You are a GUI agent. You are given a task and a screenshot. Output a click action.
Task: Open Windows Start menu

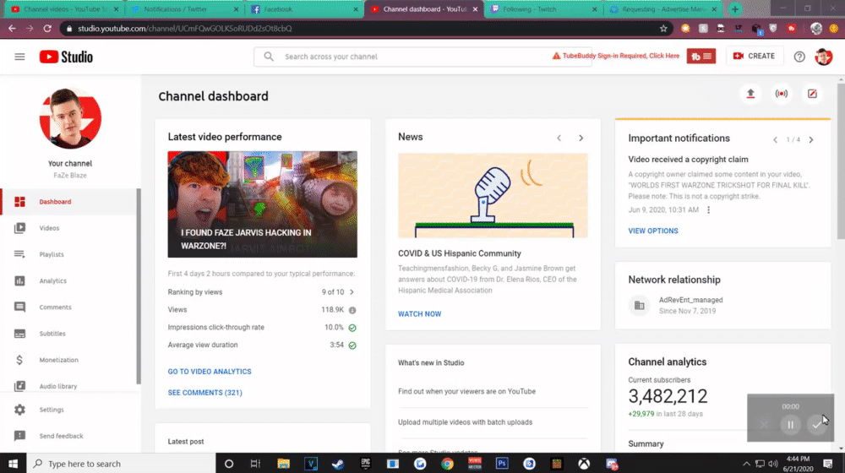[x=13, y=464]
